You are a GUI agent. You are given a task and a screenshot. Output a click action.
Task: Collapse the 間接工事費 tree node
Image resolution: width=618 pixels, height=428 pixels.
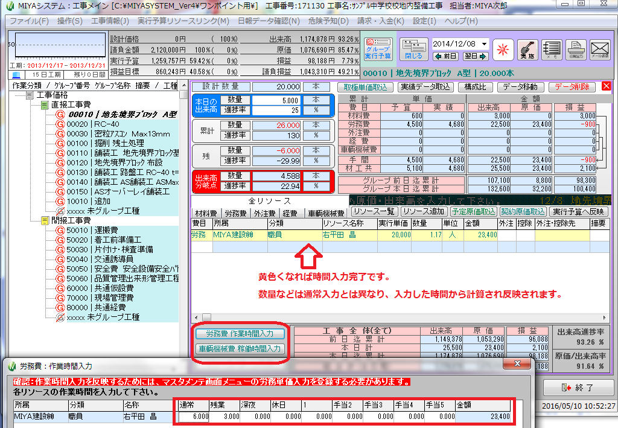45,221
